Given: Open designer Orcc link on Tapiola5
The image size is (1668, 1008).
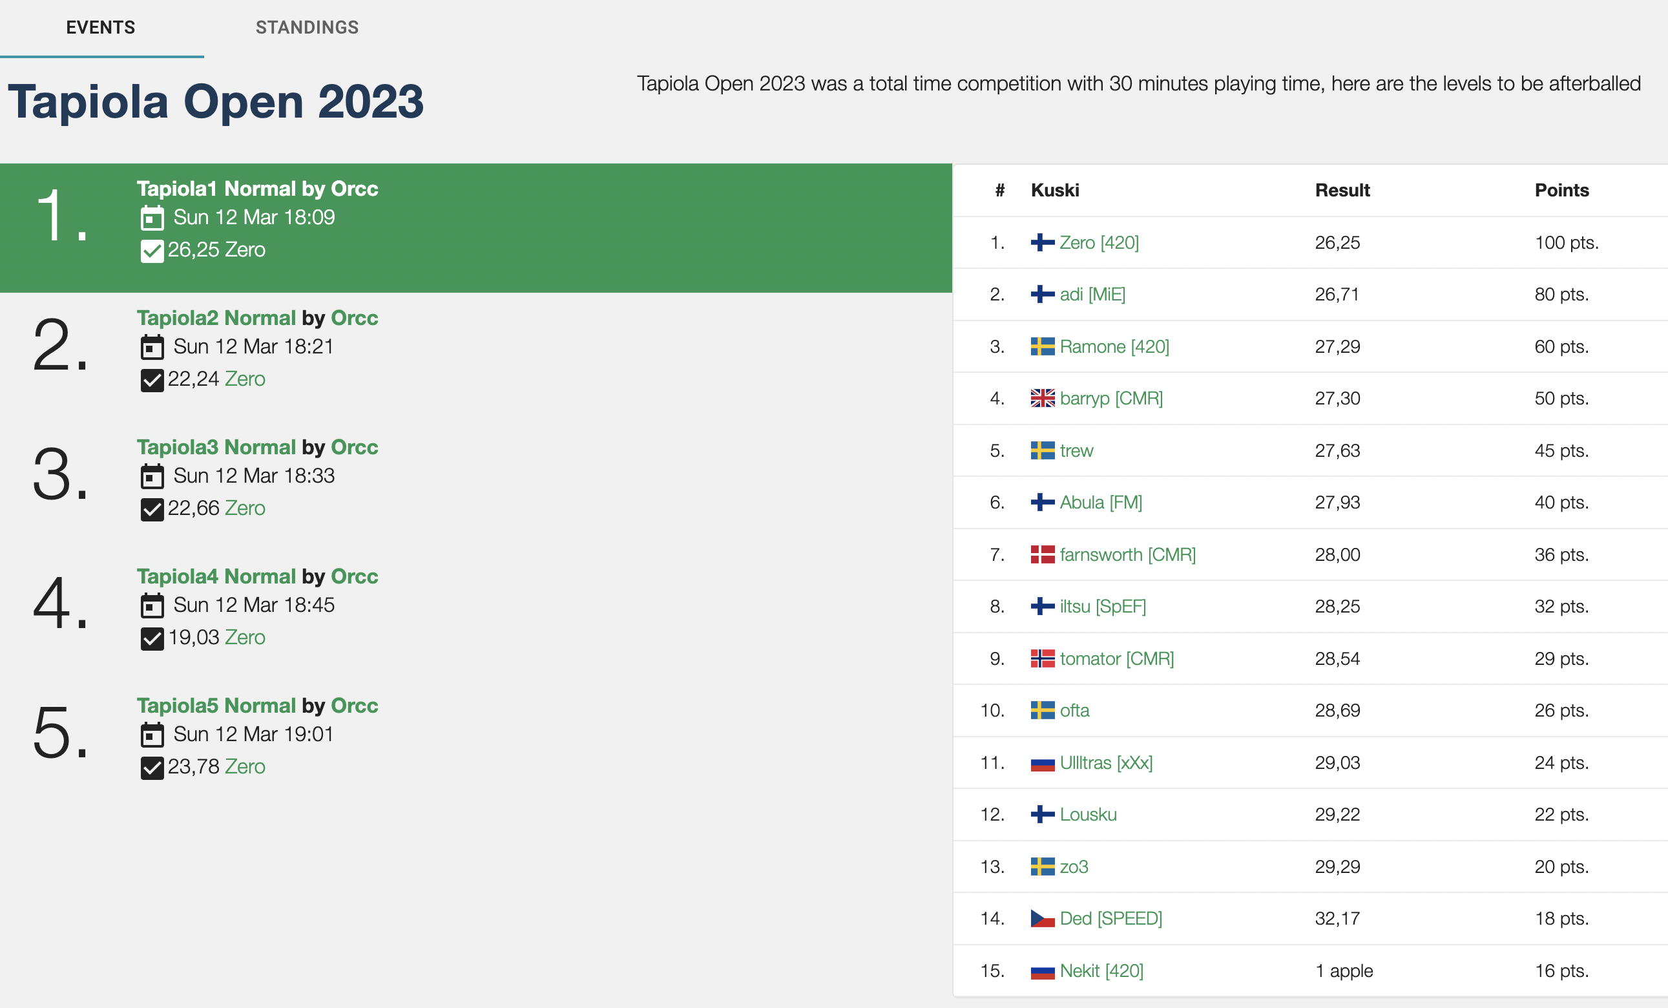Looking at the screenshot, I should 354,706.
